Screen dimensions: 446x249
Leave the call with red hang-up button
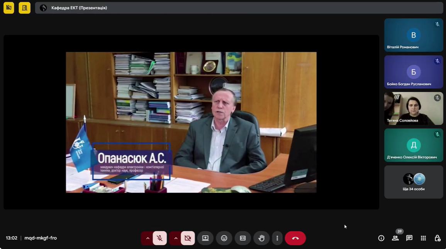click(295, 238)
